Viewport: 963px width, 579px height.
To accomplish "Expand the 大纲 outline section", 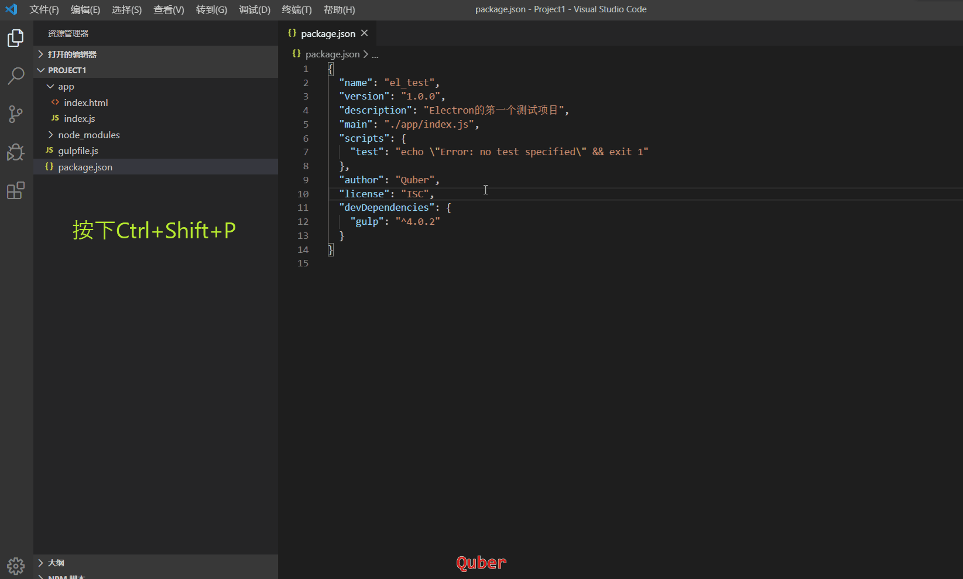I will point(156,563).
